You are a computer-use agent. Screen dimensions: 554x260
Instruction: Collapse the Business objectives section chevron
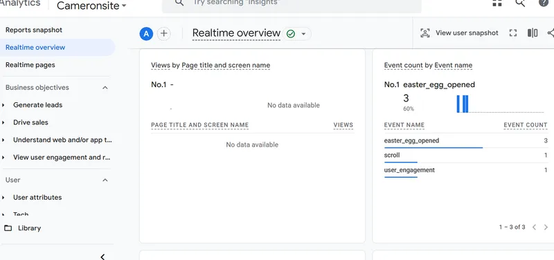(105, 88)
